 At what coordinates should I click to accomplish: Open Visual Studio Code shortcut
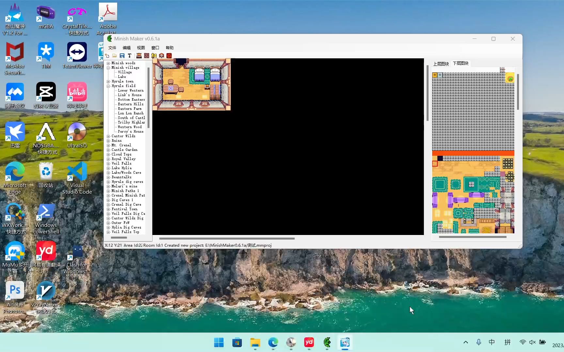click(x=77, y=178)
